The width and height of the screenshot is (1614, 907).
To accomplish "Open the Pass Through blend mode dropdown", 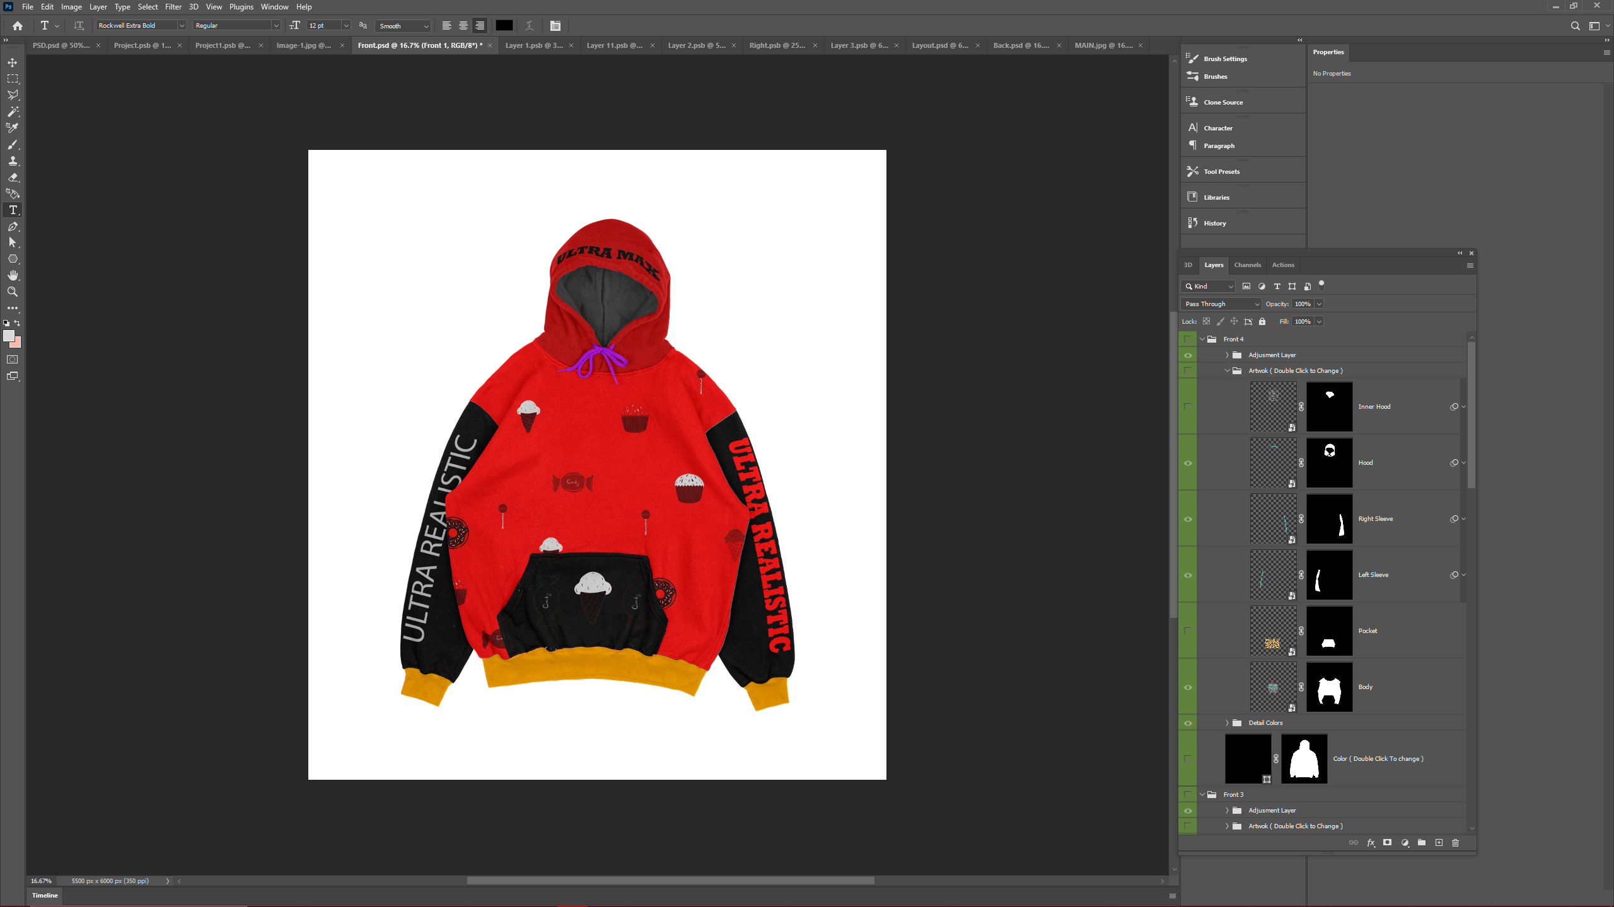I will click(x=1221, y=304).
